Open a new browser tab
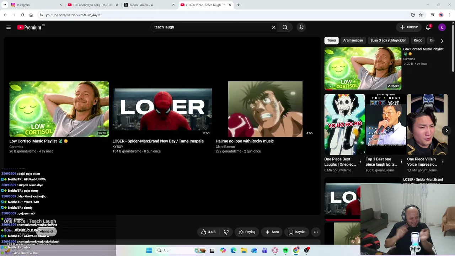Viewport: 455px width, 256px height. coord(238,5)
